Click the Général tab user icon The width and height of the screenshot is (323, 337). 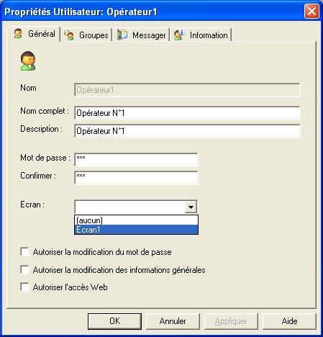pyautogui.click(x=18, y=33)
